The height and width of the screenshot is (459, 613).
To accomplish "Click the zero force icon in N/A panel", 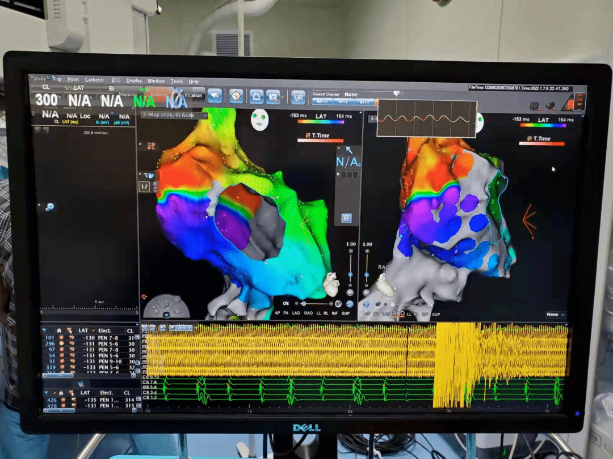I will [346, 218].
